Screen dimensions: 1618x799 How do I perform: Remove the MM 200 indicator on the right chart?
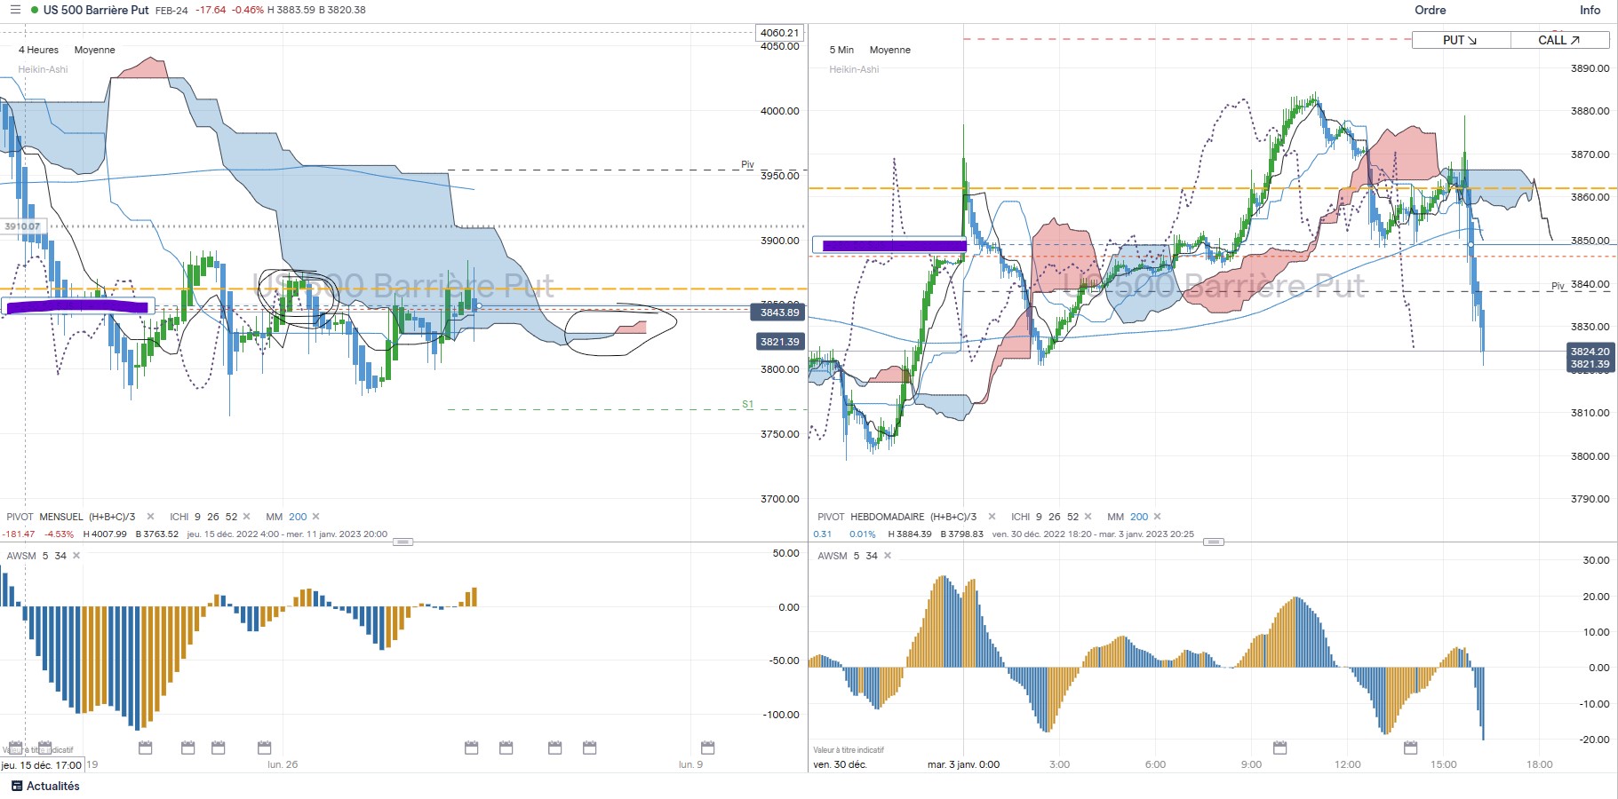pos(1157,517)
